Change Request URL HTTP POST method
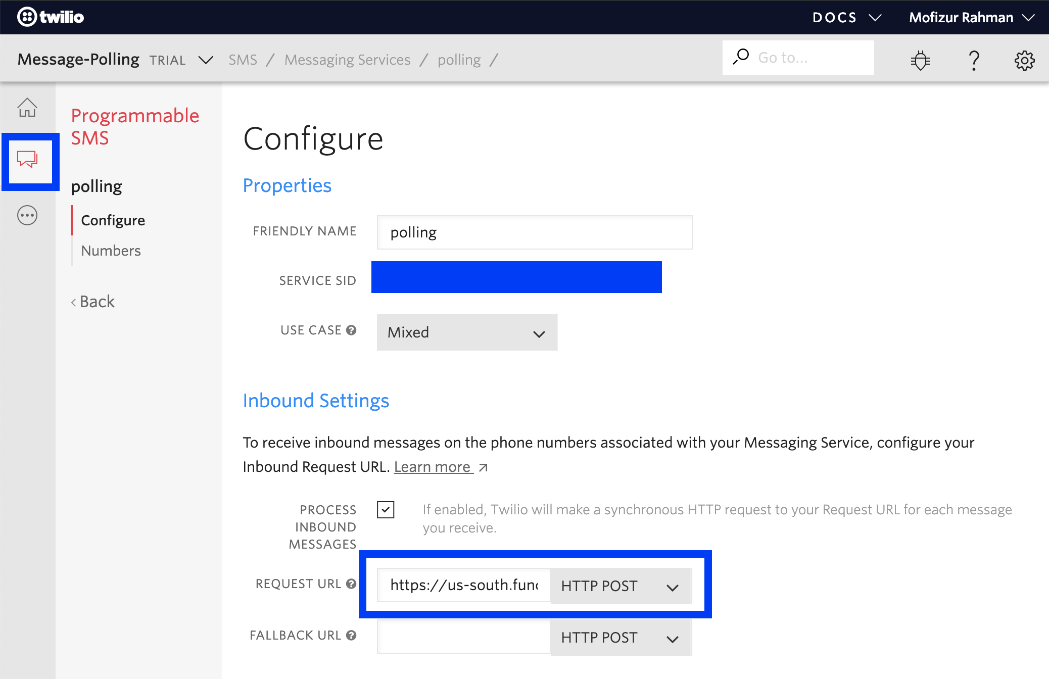The width and height of the screenshot is (1049, 679). coord(621,586)
